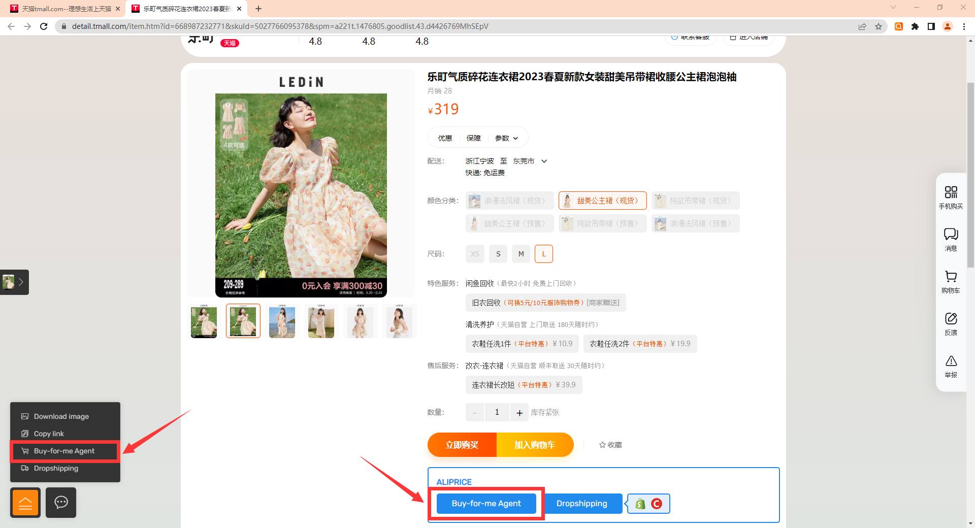Select size L for the dress
This screenshot has height=528, width=975.
pyautogui.click(x=543, y=254)
